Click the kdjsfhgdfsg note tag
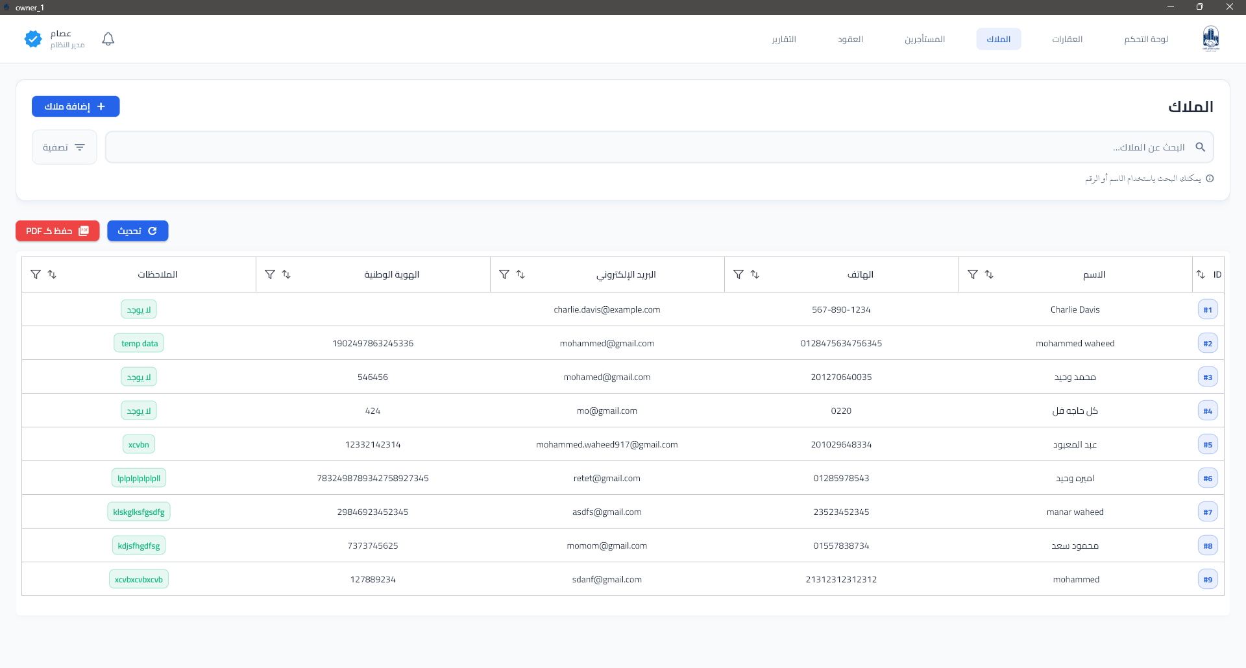This screenshot has width=1246, height=668. 139,545
